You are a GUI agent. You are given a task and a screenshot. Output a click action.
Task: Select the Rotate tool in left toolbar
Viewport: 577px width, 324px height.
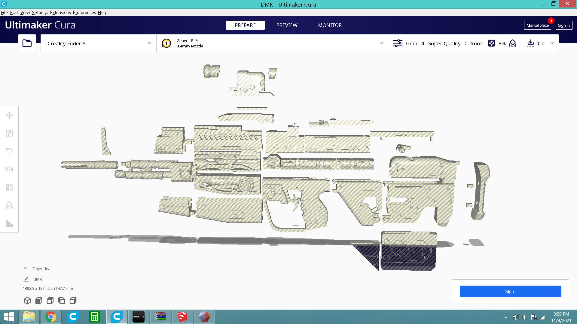pyautogui.click(x=9, y=151)
